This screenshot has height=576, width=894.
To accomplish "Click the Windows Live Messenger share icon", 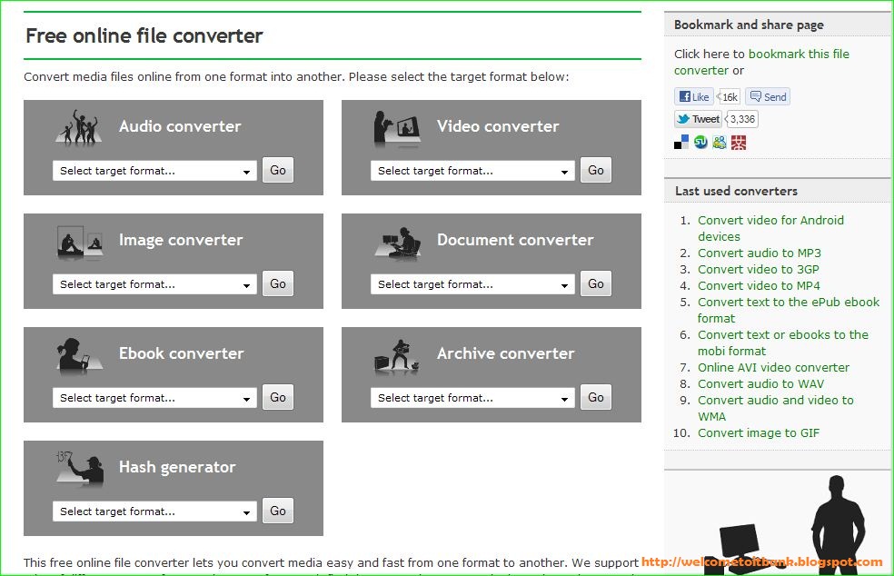I will [720, 142].
